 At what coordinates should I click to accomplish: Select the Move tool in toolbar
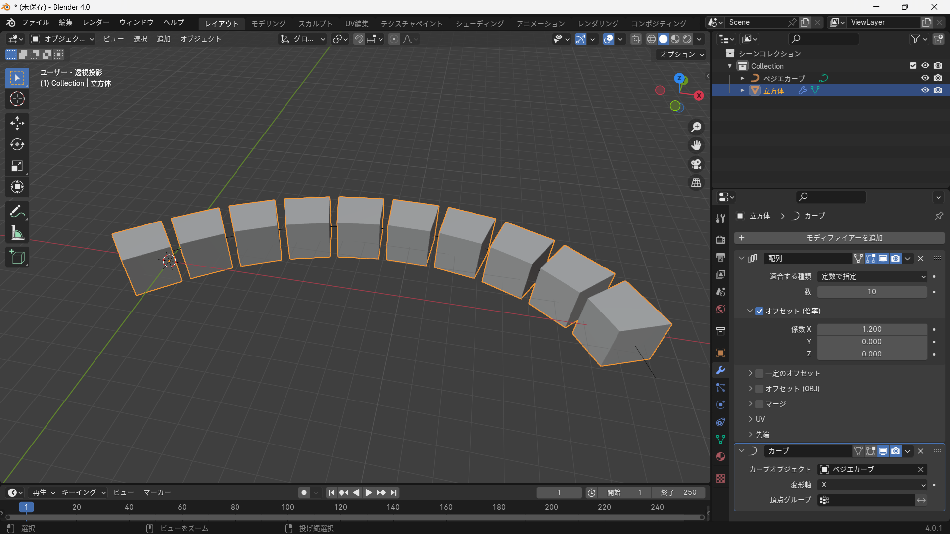coord(17,123)
